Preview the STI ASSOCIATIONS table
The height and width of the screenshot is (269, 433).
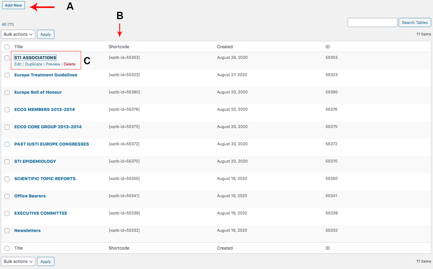click(53, 64)
